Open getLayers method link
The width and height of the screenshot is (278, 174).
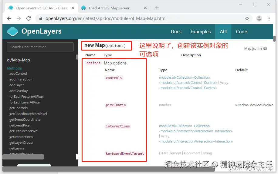tap(17, 148)
